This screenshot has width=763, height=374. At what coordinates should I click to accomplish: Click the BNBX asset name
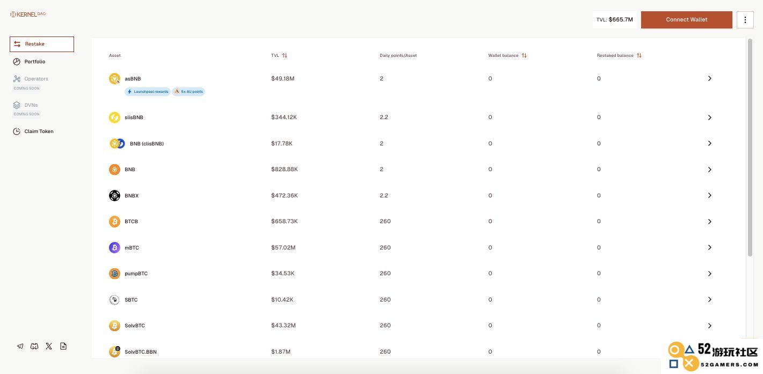[132, 196]
